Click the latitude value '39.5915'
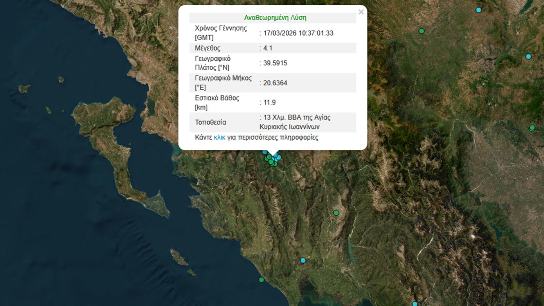 275,63
